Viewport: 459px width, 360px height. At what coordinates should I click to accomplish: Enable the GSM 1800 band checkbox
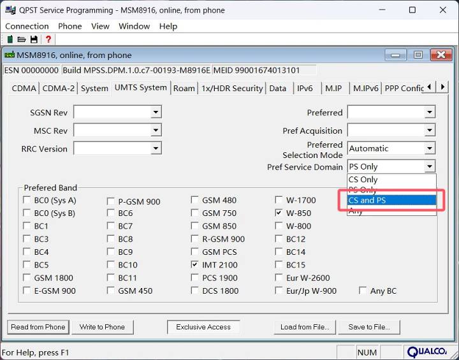click(x=27, y=278)
